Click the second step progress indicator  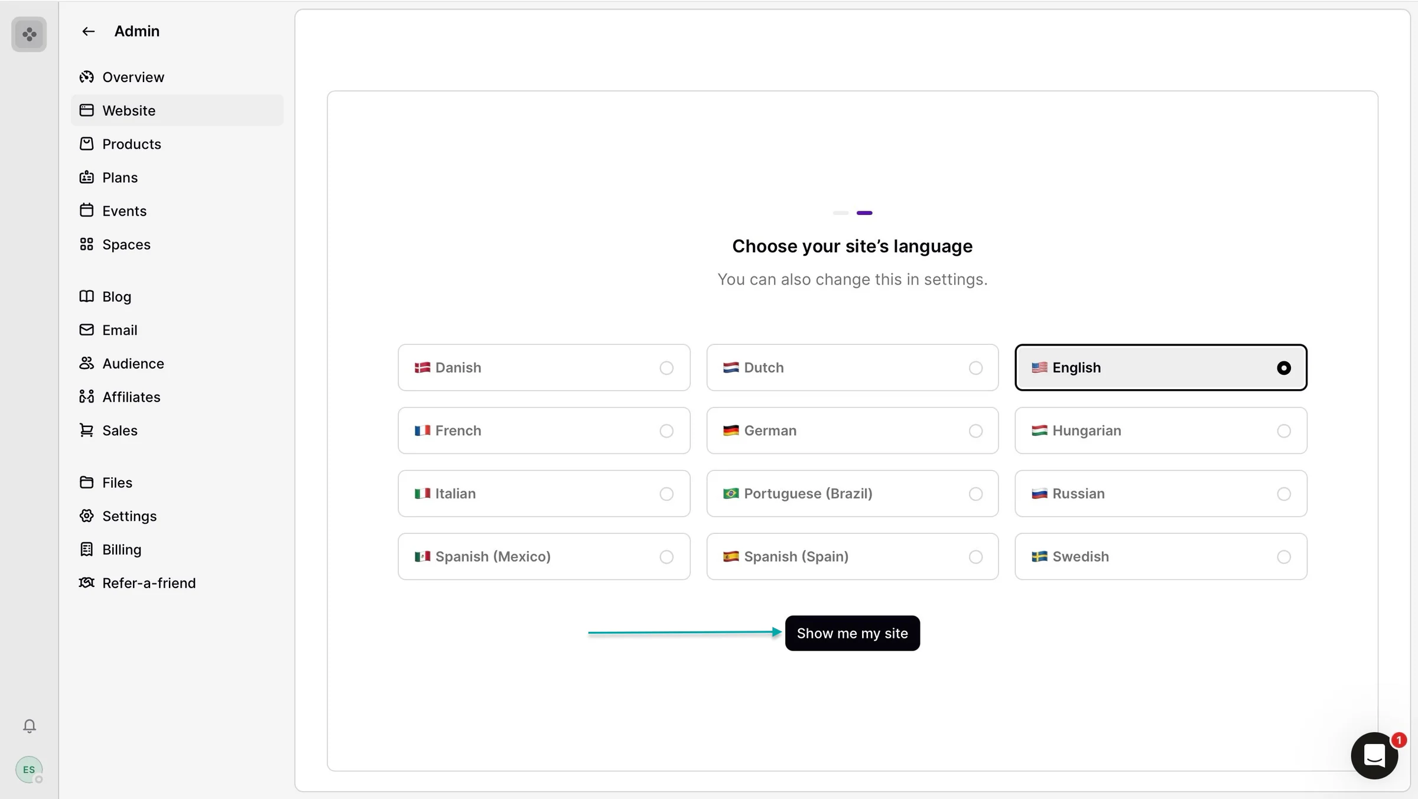[864, 213]
